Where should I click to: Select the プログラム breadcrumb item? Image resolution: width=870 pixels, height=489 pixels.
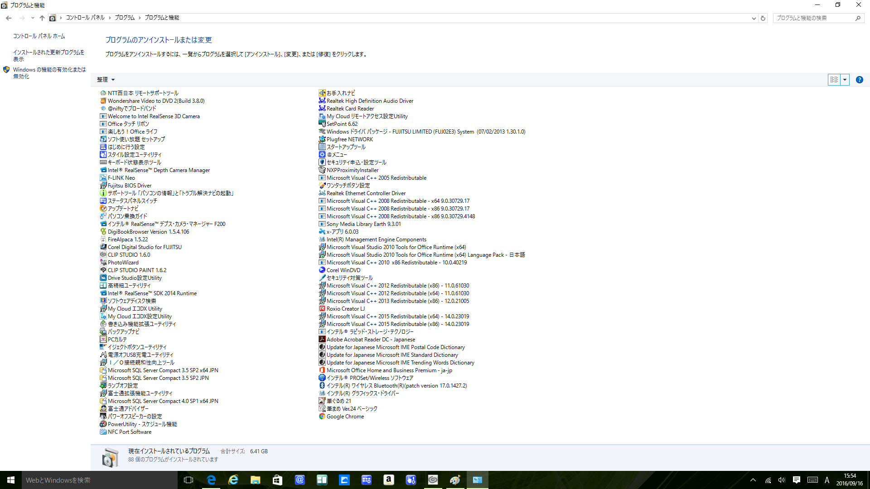(x=125, y=18)
